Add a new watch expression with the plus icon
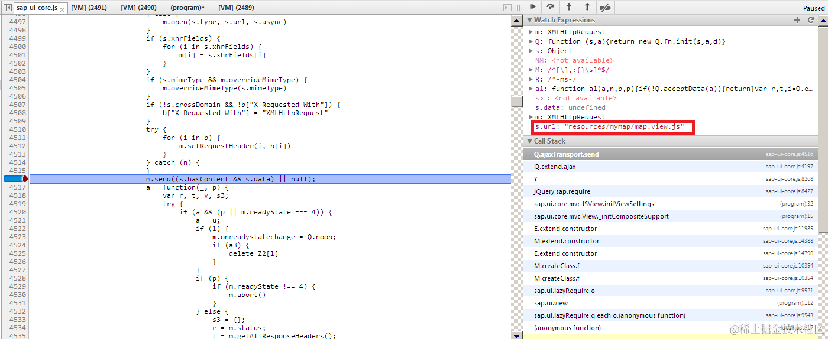 point(797,20)
